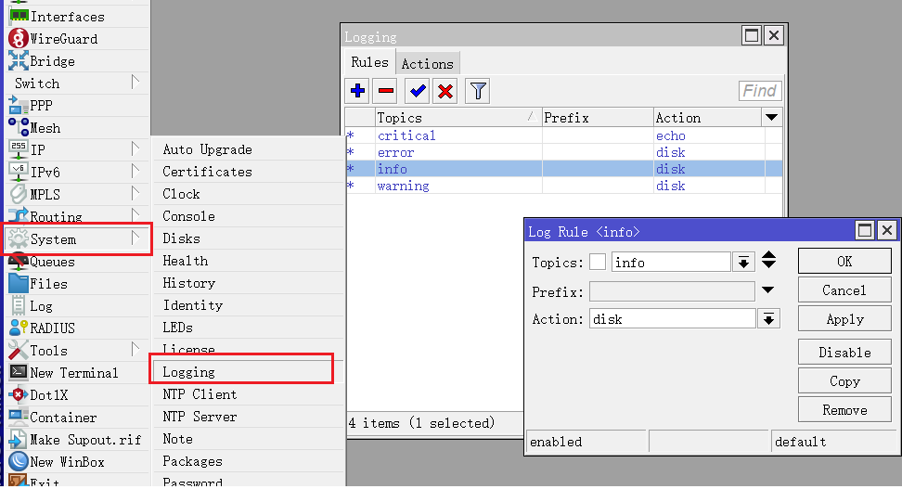Screen dimensions: 902x489
Task: Click the blue checkmark Enable icon
Action: click(417, 91)
